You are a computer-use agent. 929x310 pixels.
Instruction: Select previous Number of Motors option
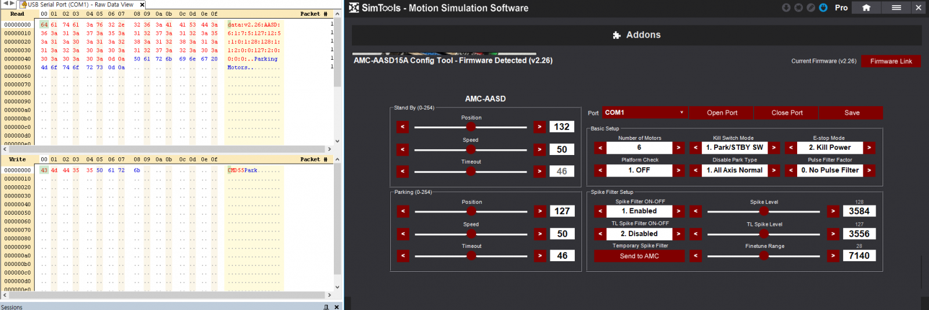(600, 148)
